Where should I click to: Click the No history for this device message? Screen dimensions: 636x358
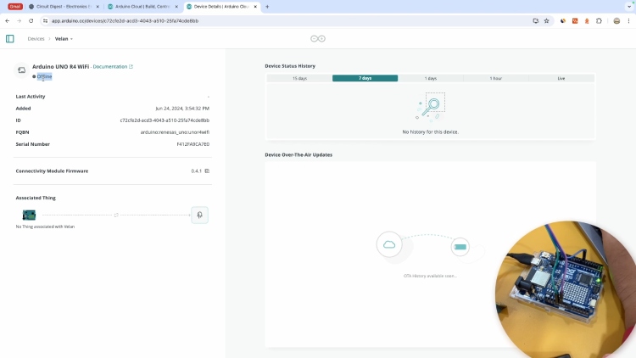point(430,131)
